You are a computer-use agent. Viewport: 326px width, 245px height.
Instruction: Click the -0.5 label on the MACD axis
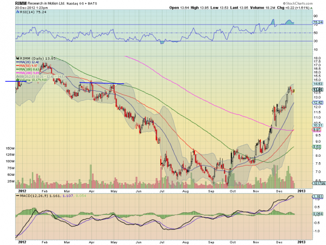point(317,223)
